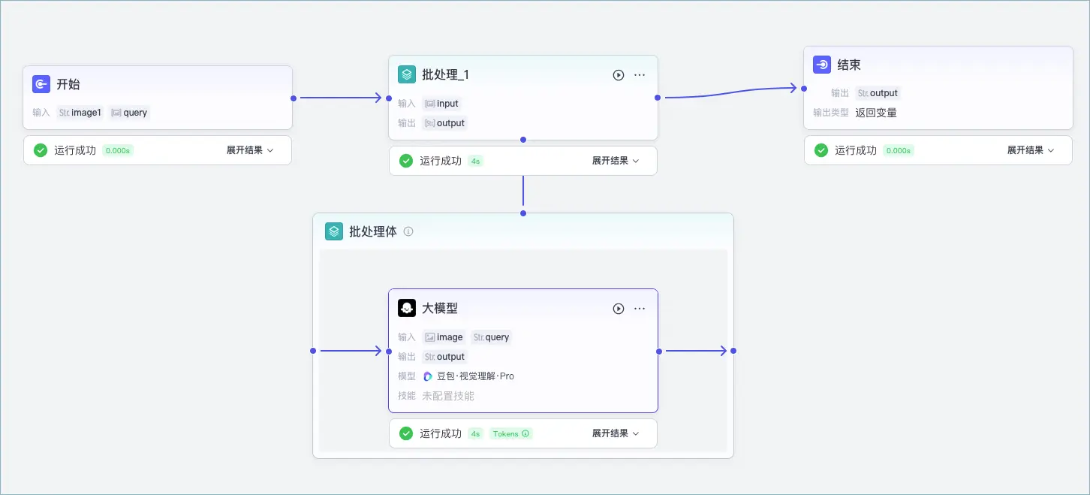Screen dimensions: 1090x495
Task: Click the success check icon under 批处理_1
Action: click(x=406, y=161)
